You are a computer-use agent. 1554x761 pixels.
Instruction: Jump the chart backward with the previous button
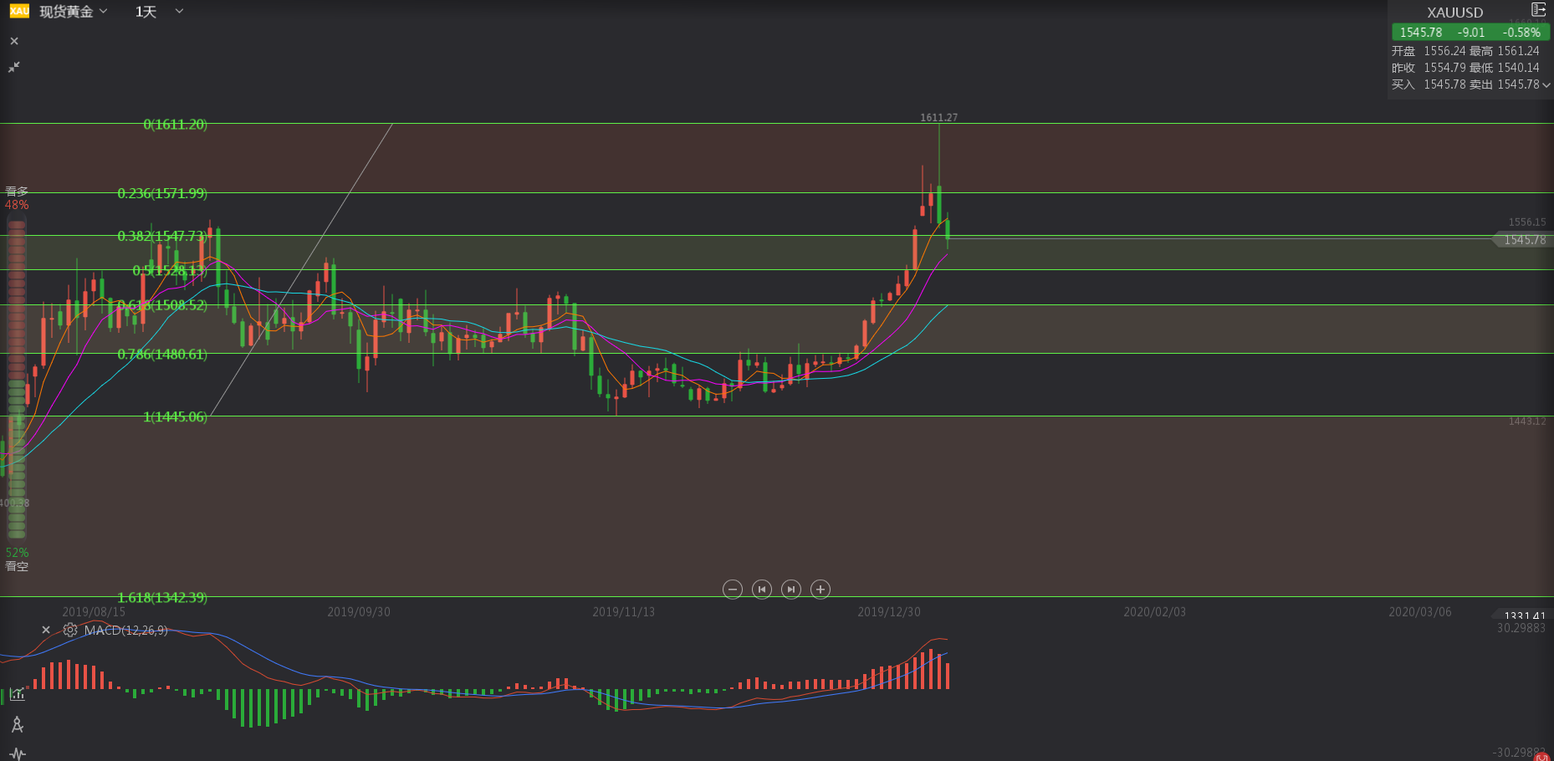pos(761,590)
